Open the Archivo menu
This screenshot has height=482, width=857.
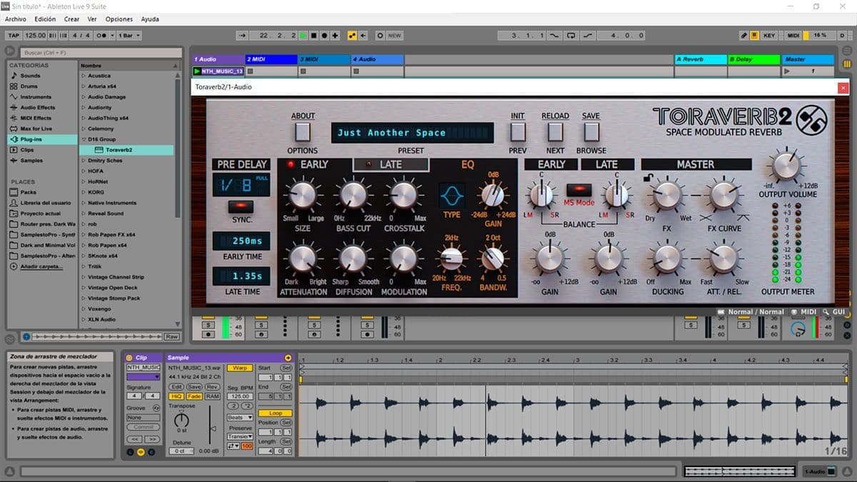click(x=16, y=19)
